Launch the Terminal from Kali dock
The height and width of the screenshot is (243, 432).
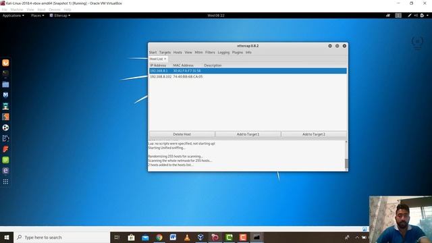[5, 74]
